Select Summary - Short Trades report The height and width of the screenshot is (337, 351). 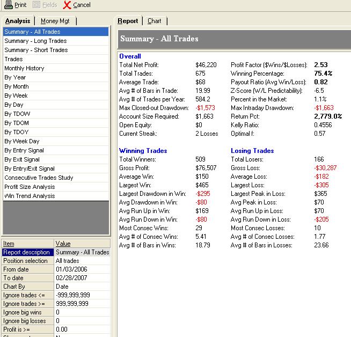(36, 50)
